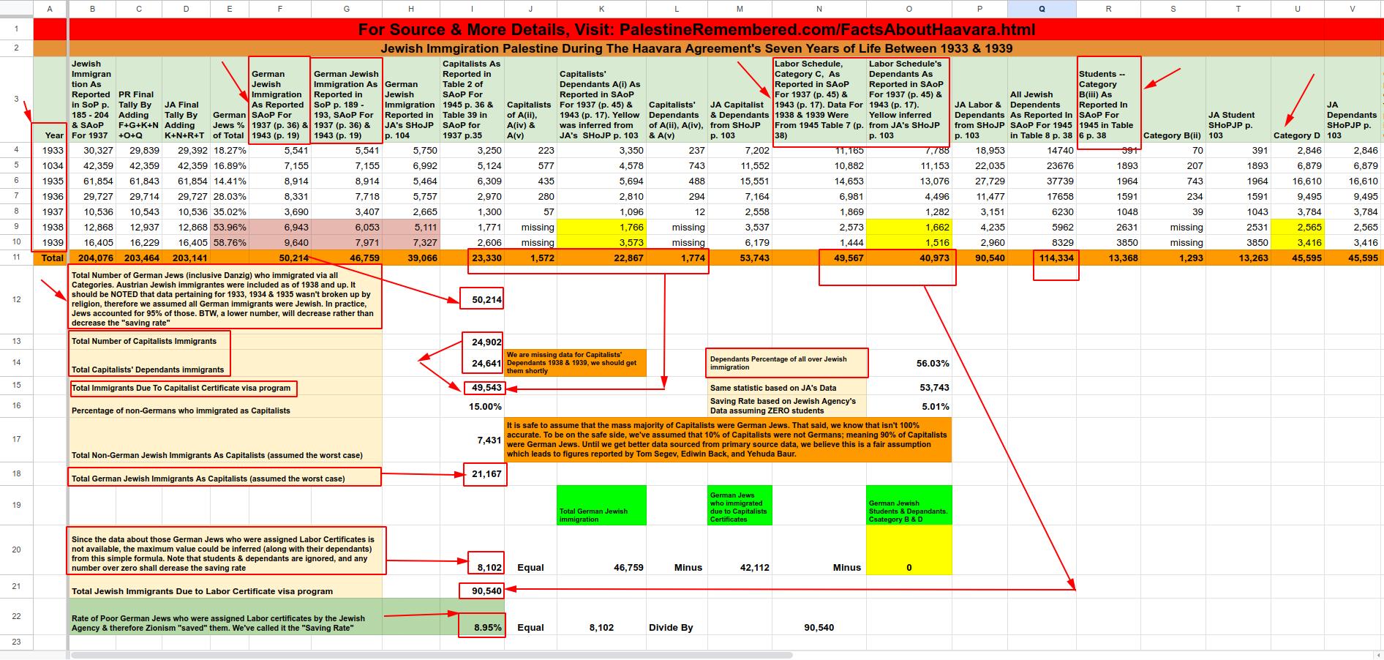Screen dimensions: 1384x660
Task: Click the yellow cell containing 0
Action: click(909, 550)
